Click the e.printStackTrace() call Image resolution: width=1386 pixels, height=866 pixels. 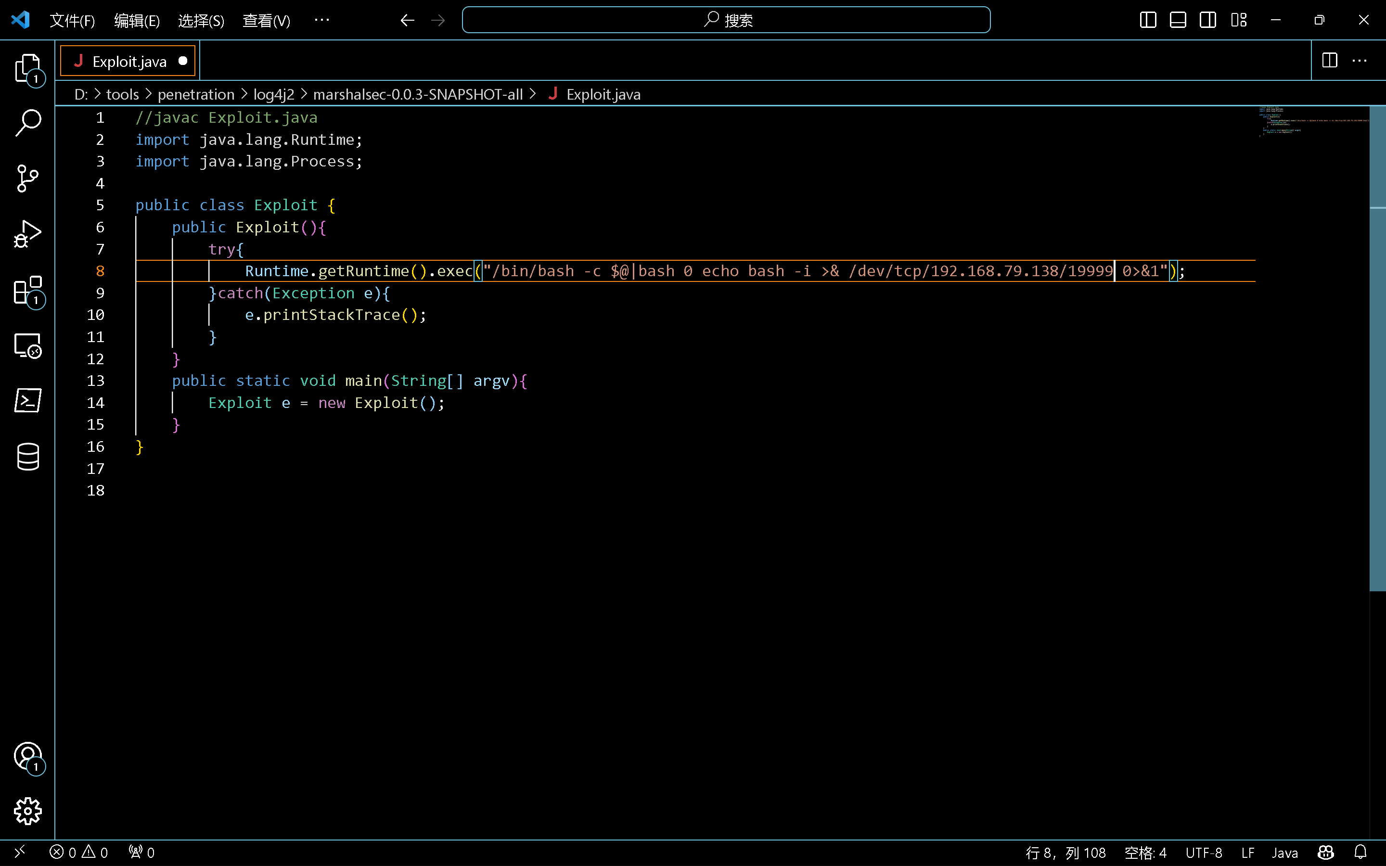point(335,315)
